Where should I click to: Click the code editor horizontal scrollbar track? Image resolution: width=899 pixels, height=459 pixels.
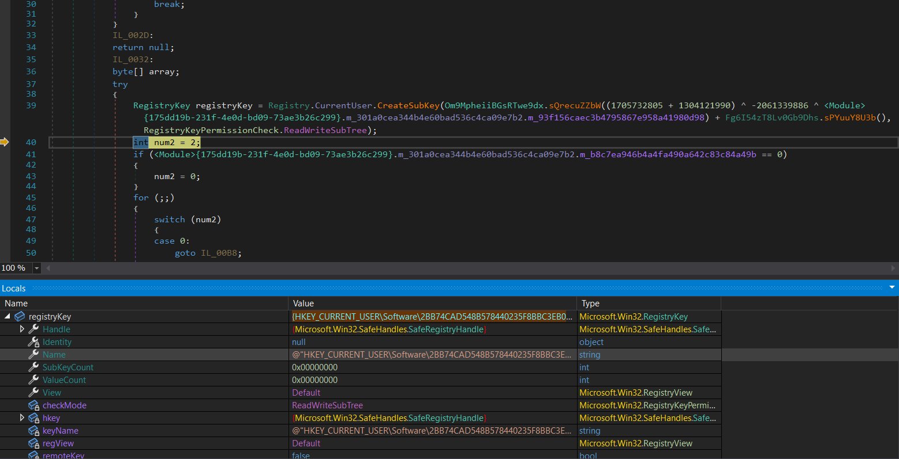point(462,268)
